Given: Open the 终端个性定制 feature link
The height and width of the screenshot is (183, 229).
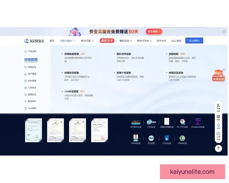Looking at the screenshot, I should pyautogui.click(x=124, y=73).
